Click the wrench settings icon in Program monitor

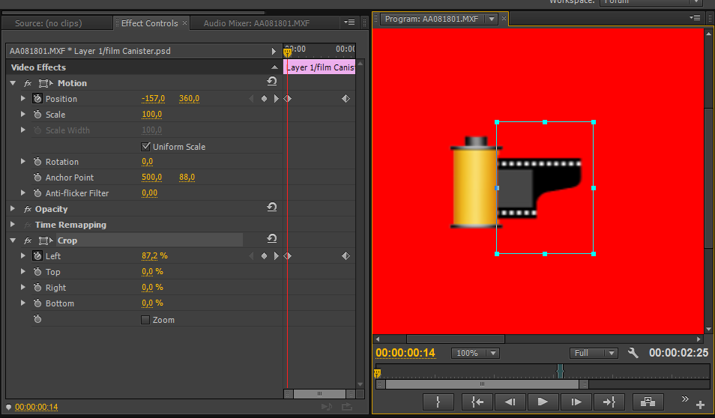[633, 353]
